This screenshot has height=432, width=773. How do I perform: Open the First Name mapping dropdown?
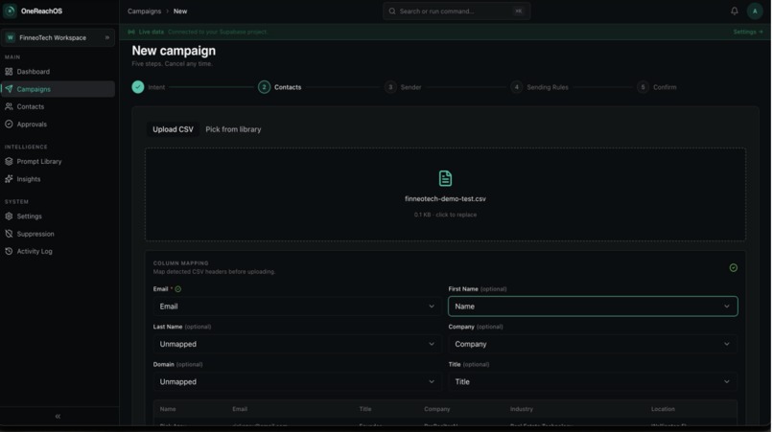click(593, 307)
